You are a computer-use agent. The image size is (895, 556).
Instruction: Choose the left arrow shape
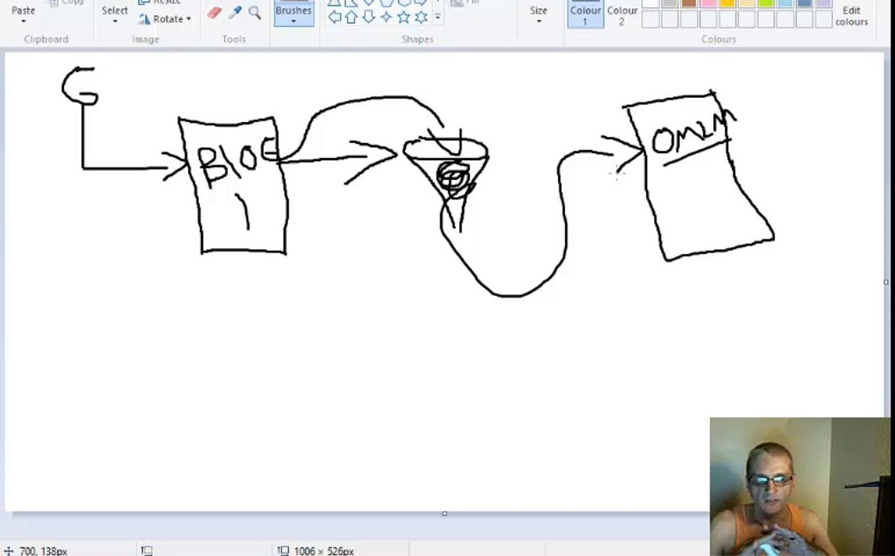coord(335,17)
